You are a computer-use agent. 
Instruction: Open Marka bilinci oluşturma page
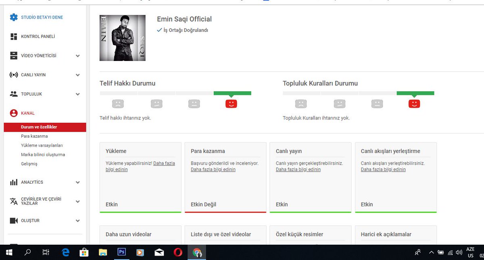point(43,155)
